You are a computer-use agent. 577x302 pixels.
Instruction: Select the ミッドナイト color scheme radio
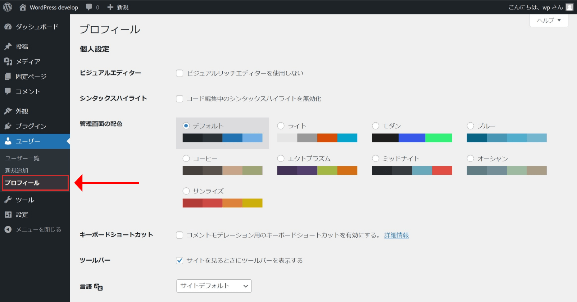coord(376,159)
